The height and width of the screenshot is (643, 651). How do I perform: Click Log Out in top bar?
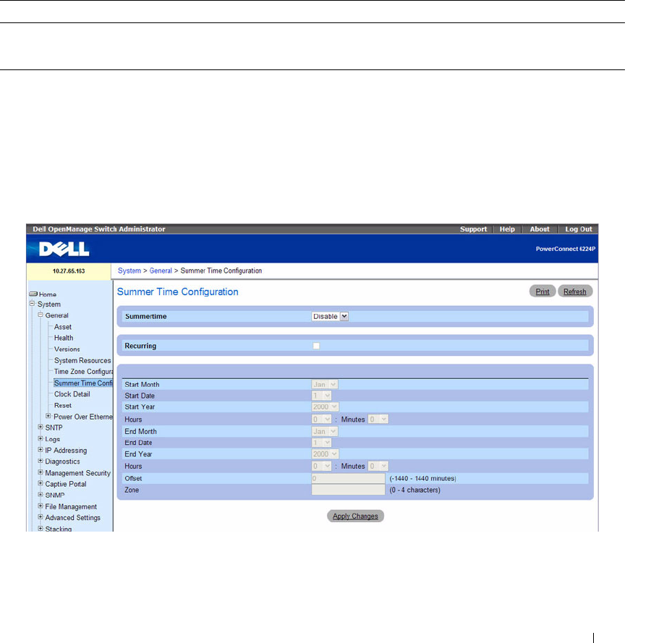(x=579, y=229)
